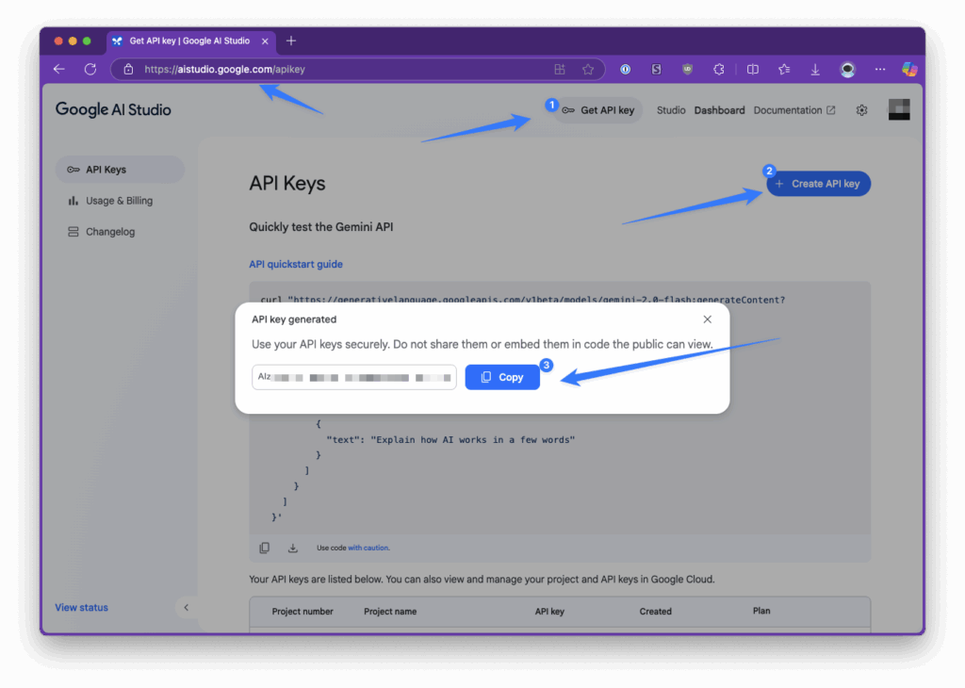965x688 pixels.
Task: Click the S extension icon in toolbar
Action: [x=657, y=70]
